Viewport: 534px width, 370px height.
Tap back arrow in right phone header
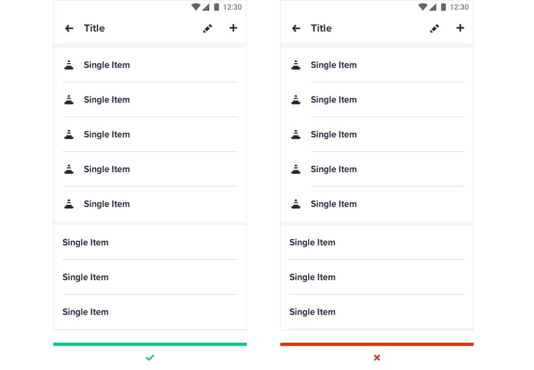click(296, 29)
